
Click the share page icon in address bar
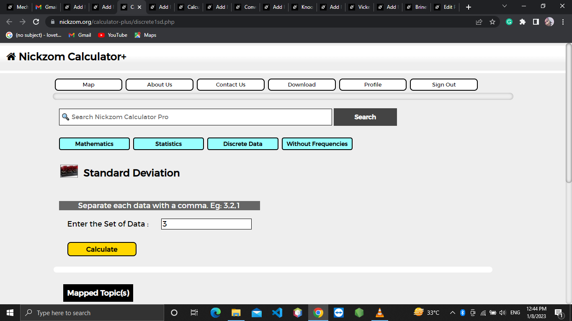click(479, 22)
